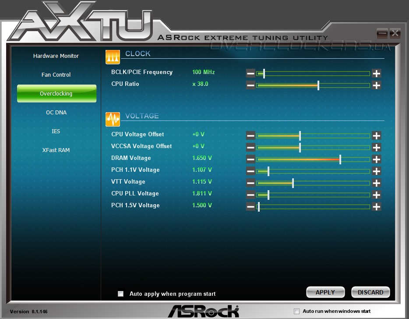This screenshot has width=409, height=319.
Task: Click the VOLTAGE section heading
Action: [142, 116]
